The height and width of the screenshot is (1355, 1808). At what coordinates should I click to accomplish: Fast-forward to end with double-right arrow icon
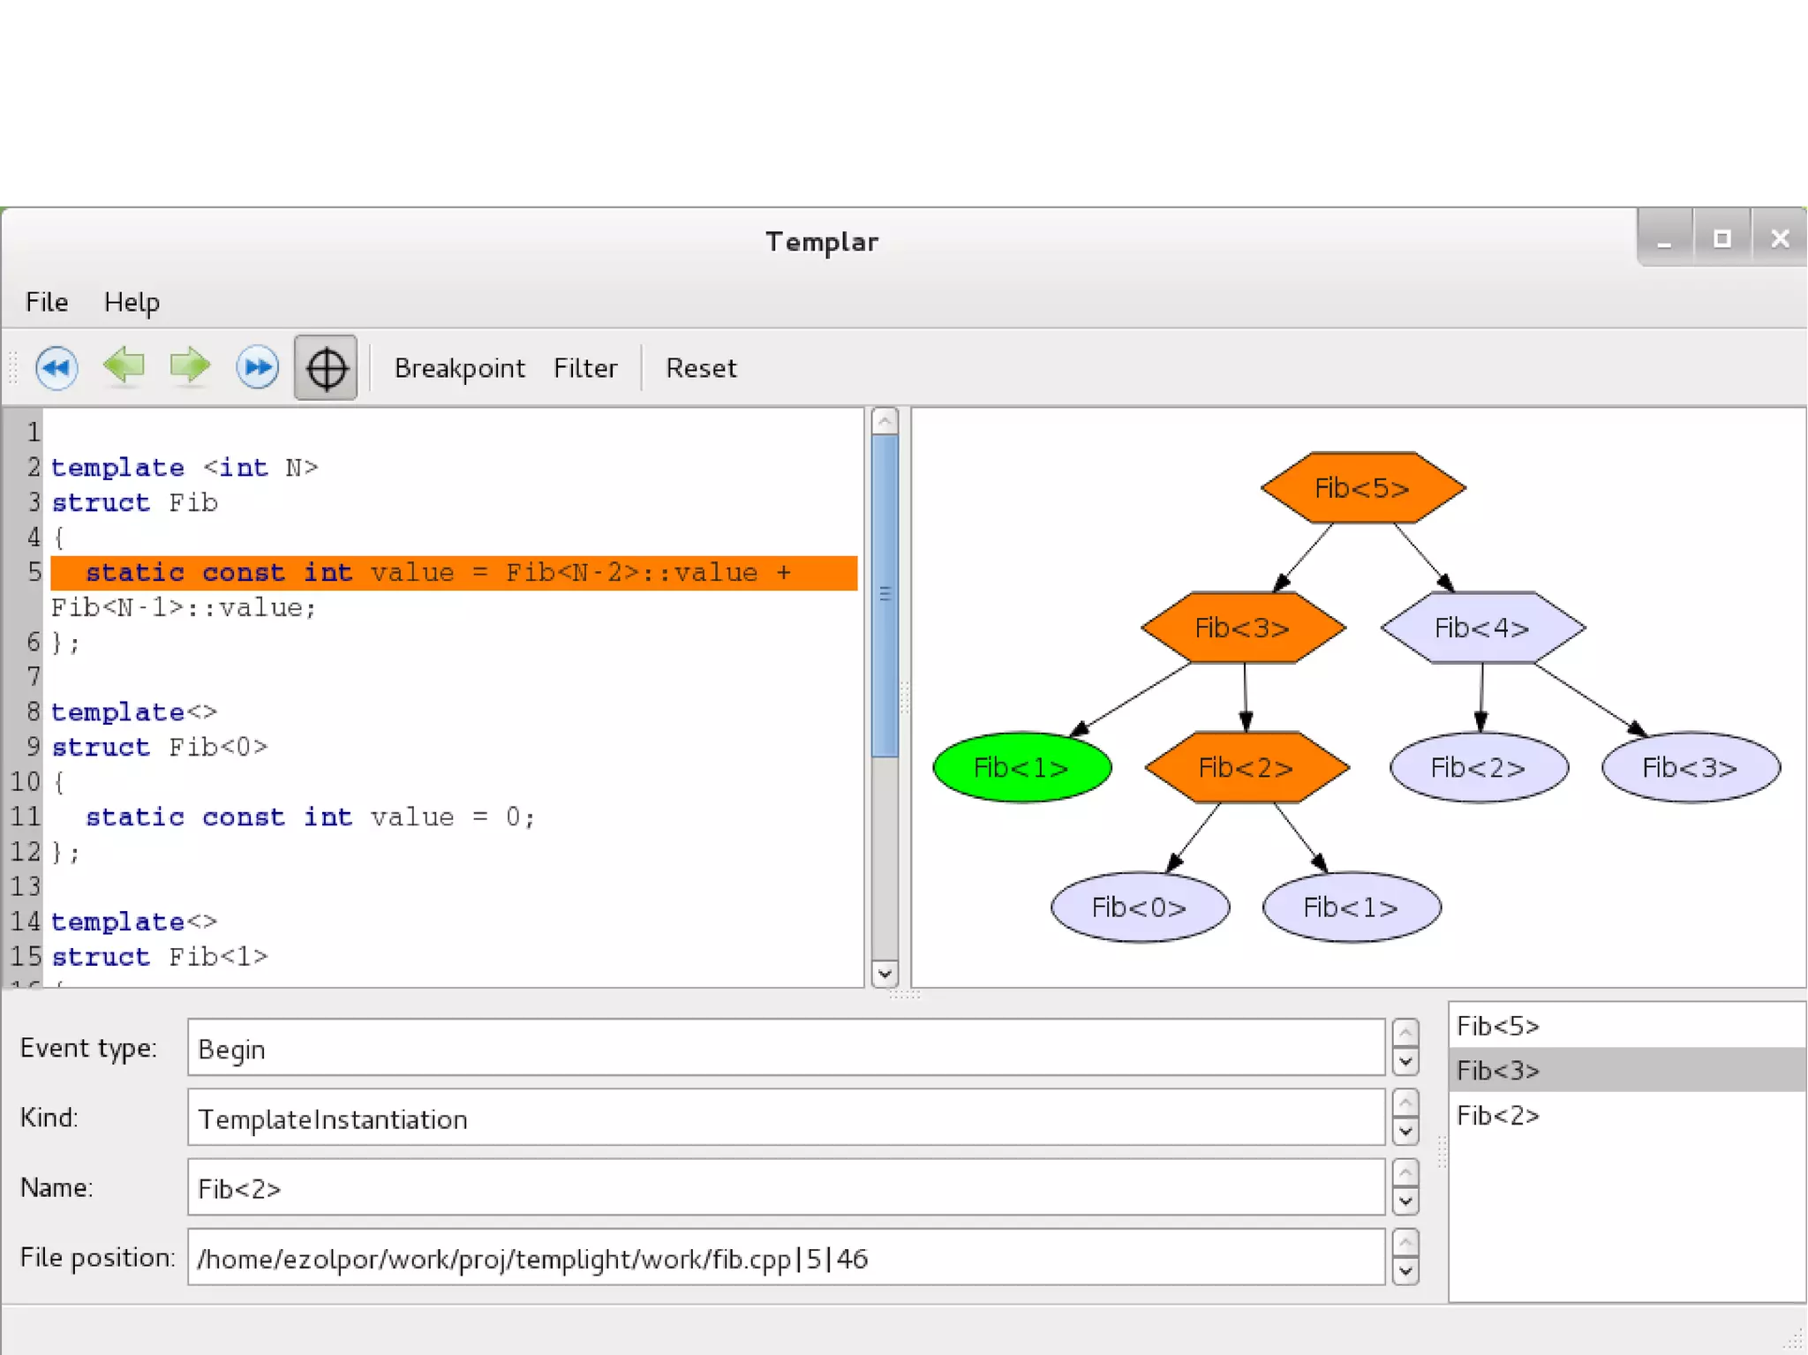[x=257, y=367]
